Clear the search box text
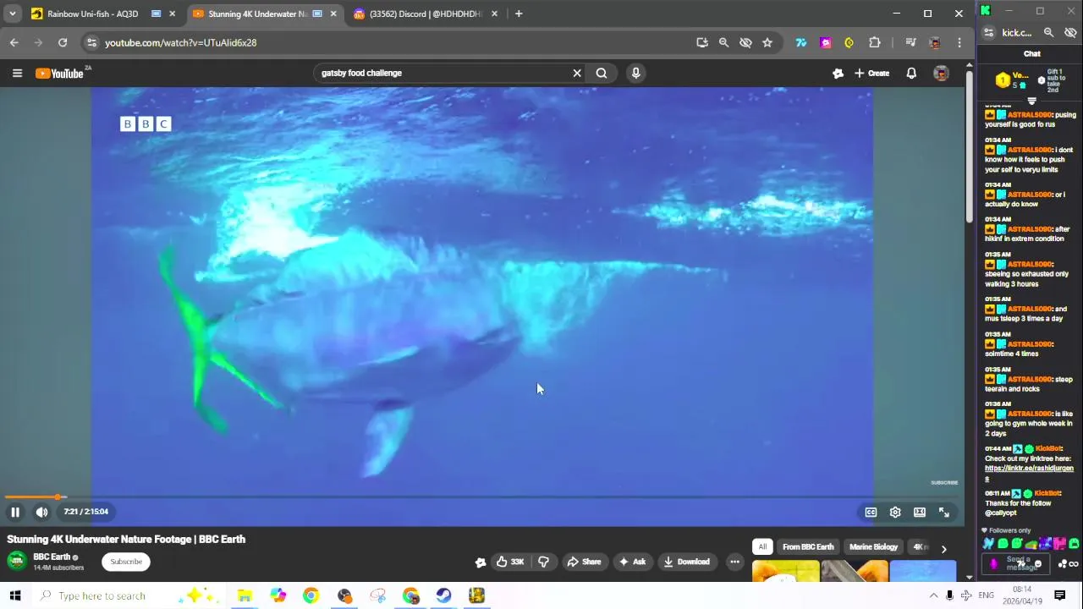This screenshot has height=609, width=1083. [x=577, y=73]
